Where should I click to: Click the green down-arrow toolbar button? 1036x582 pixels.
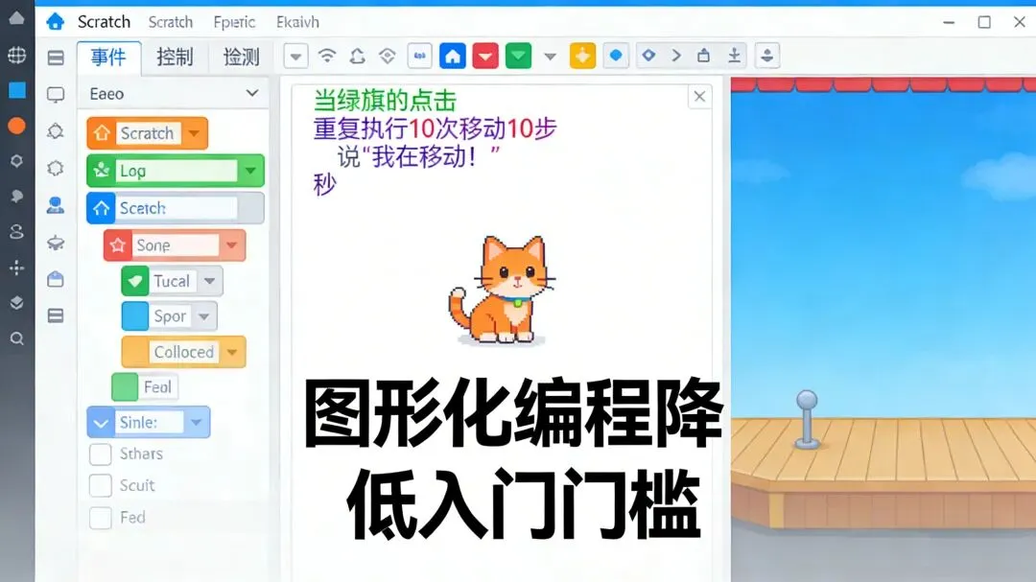click(519, 57)
